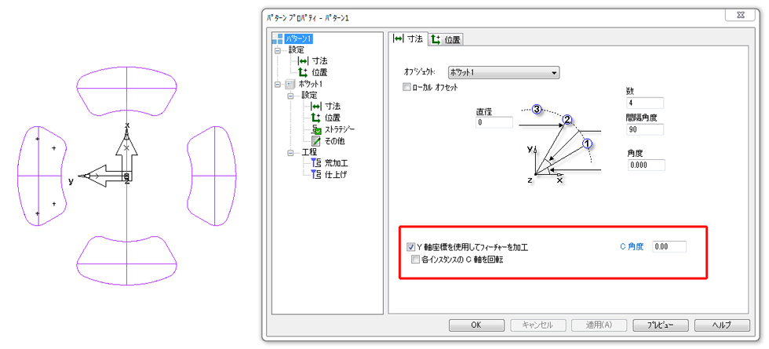This screenshot has height=349, width=769.
Task: Collapse the ポケット1 tree node
Action: 276,84
